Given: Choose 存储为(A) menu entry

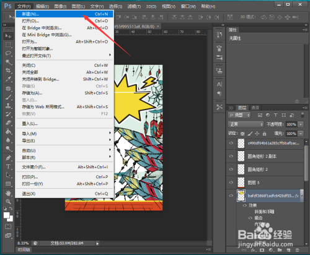Looking at the screenshot, I should [x=65, y=93].
